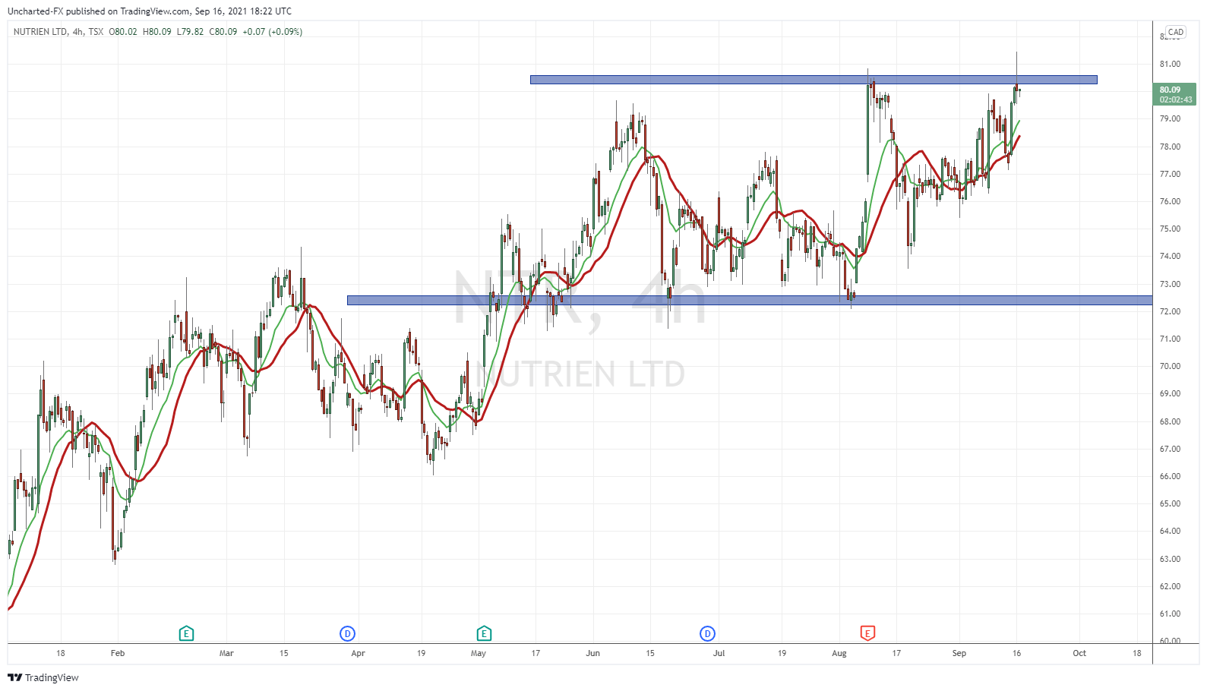Click the Sep label on time axis
Viewport: 1207px width, 691px height.
[959, 653]
